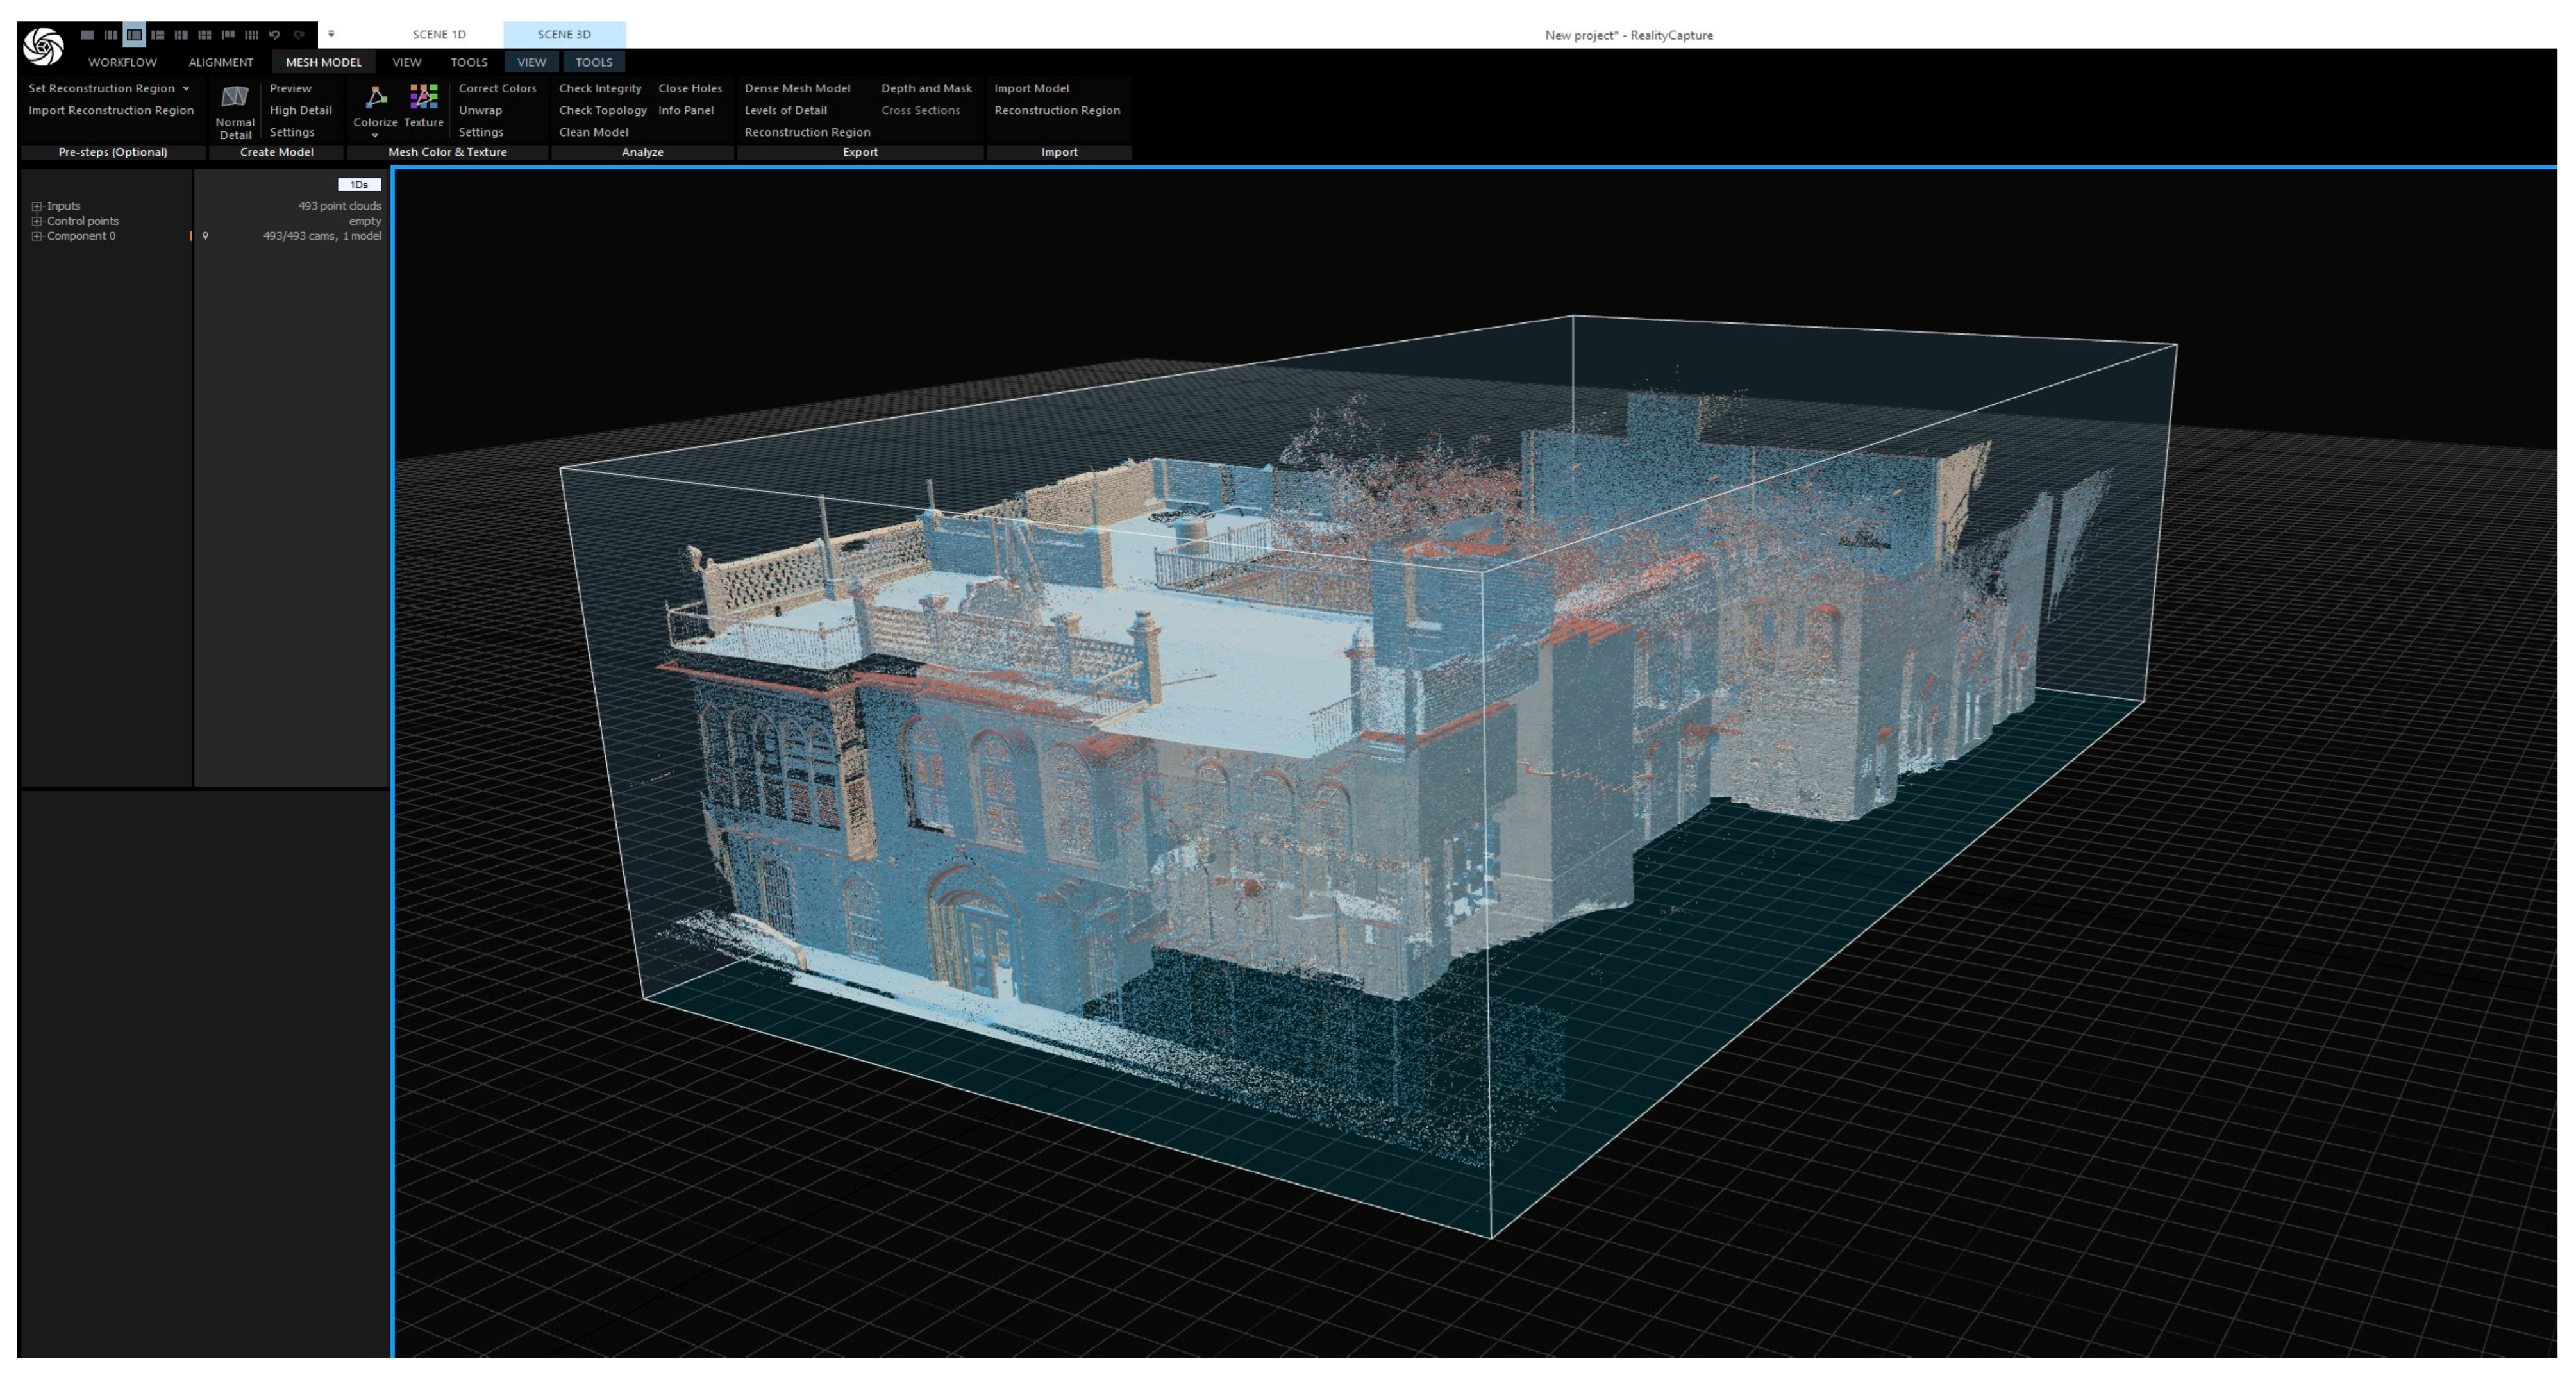Expand the Inputs tree node
Screen dimensions: 2576x1375
(x=37, y=206)
